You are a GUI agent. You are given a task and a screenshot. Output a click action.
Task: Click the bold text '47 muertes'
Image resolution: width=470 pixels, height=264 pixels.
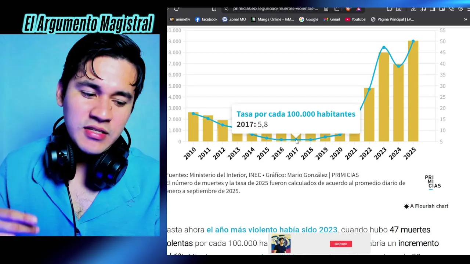(x=410, y=230)
